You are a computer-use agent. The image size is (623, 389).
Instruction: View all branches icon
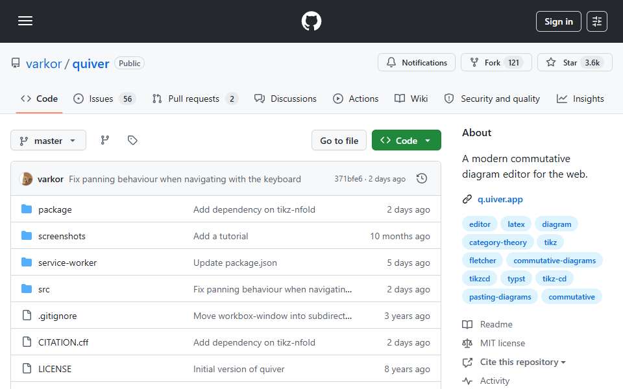105,140
